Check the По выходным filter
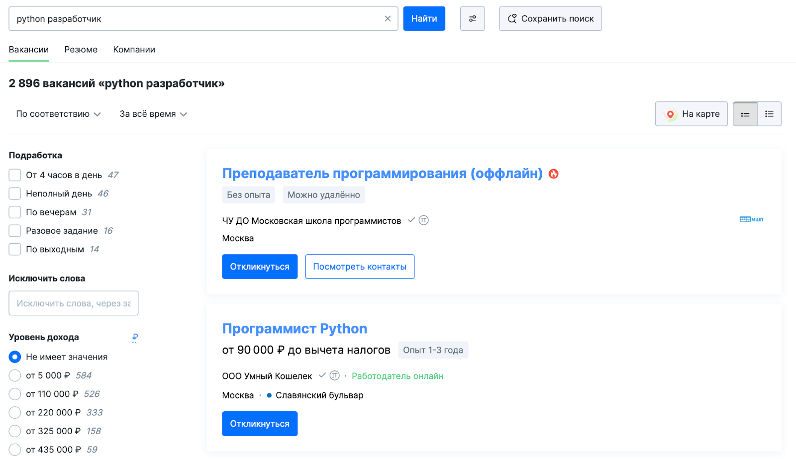796x459 pixels. point(14,249)
